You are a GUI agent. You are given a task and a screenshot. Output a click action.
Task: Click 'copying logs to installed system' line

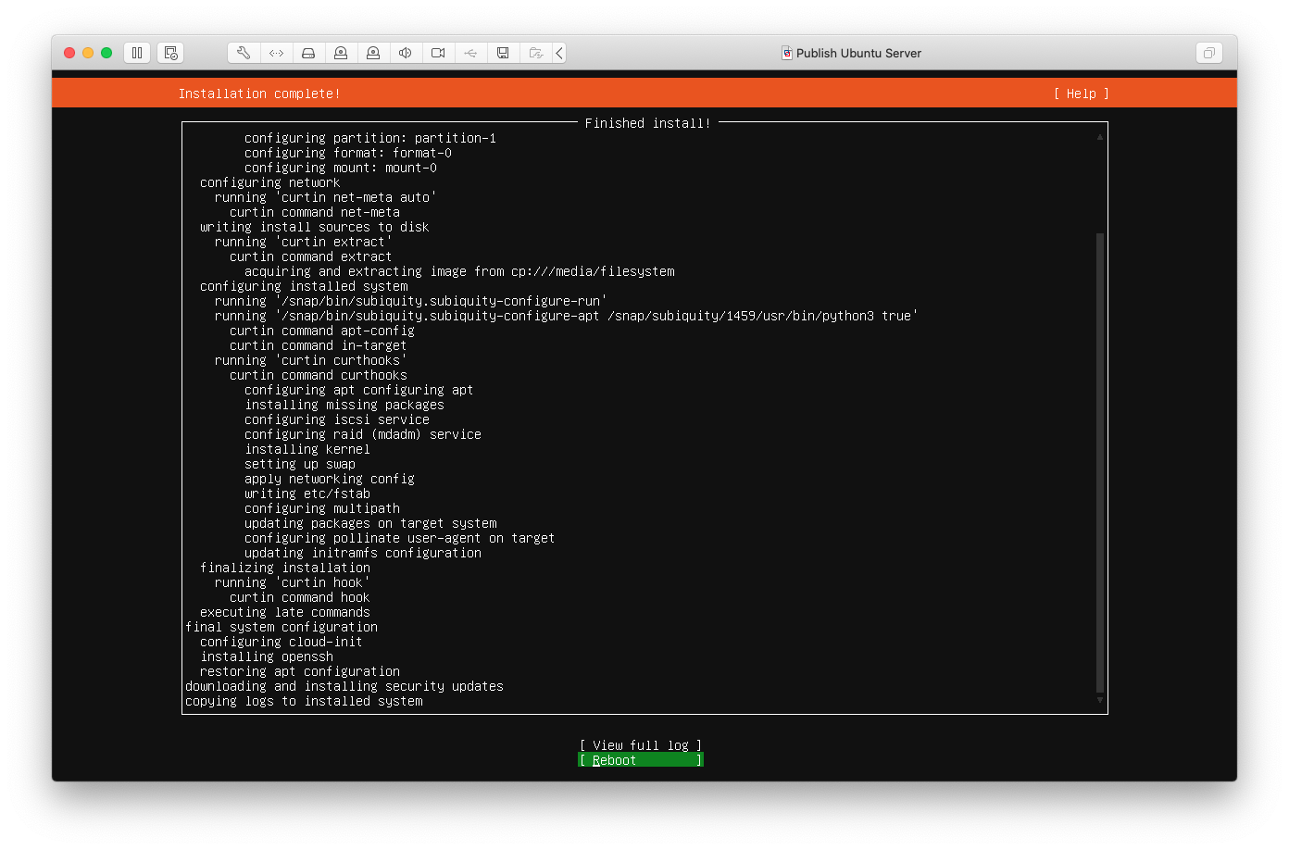click(x=304, y=701)
